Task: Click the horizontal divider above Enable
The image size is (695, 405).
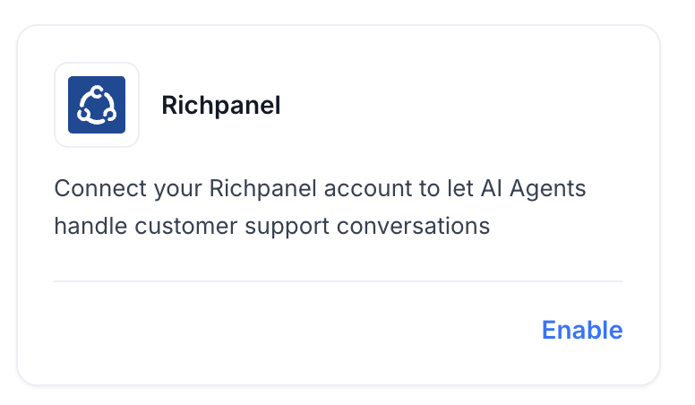Action: pos(339,281)
